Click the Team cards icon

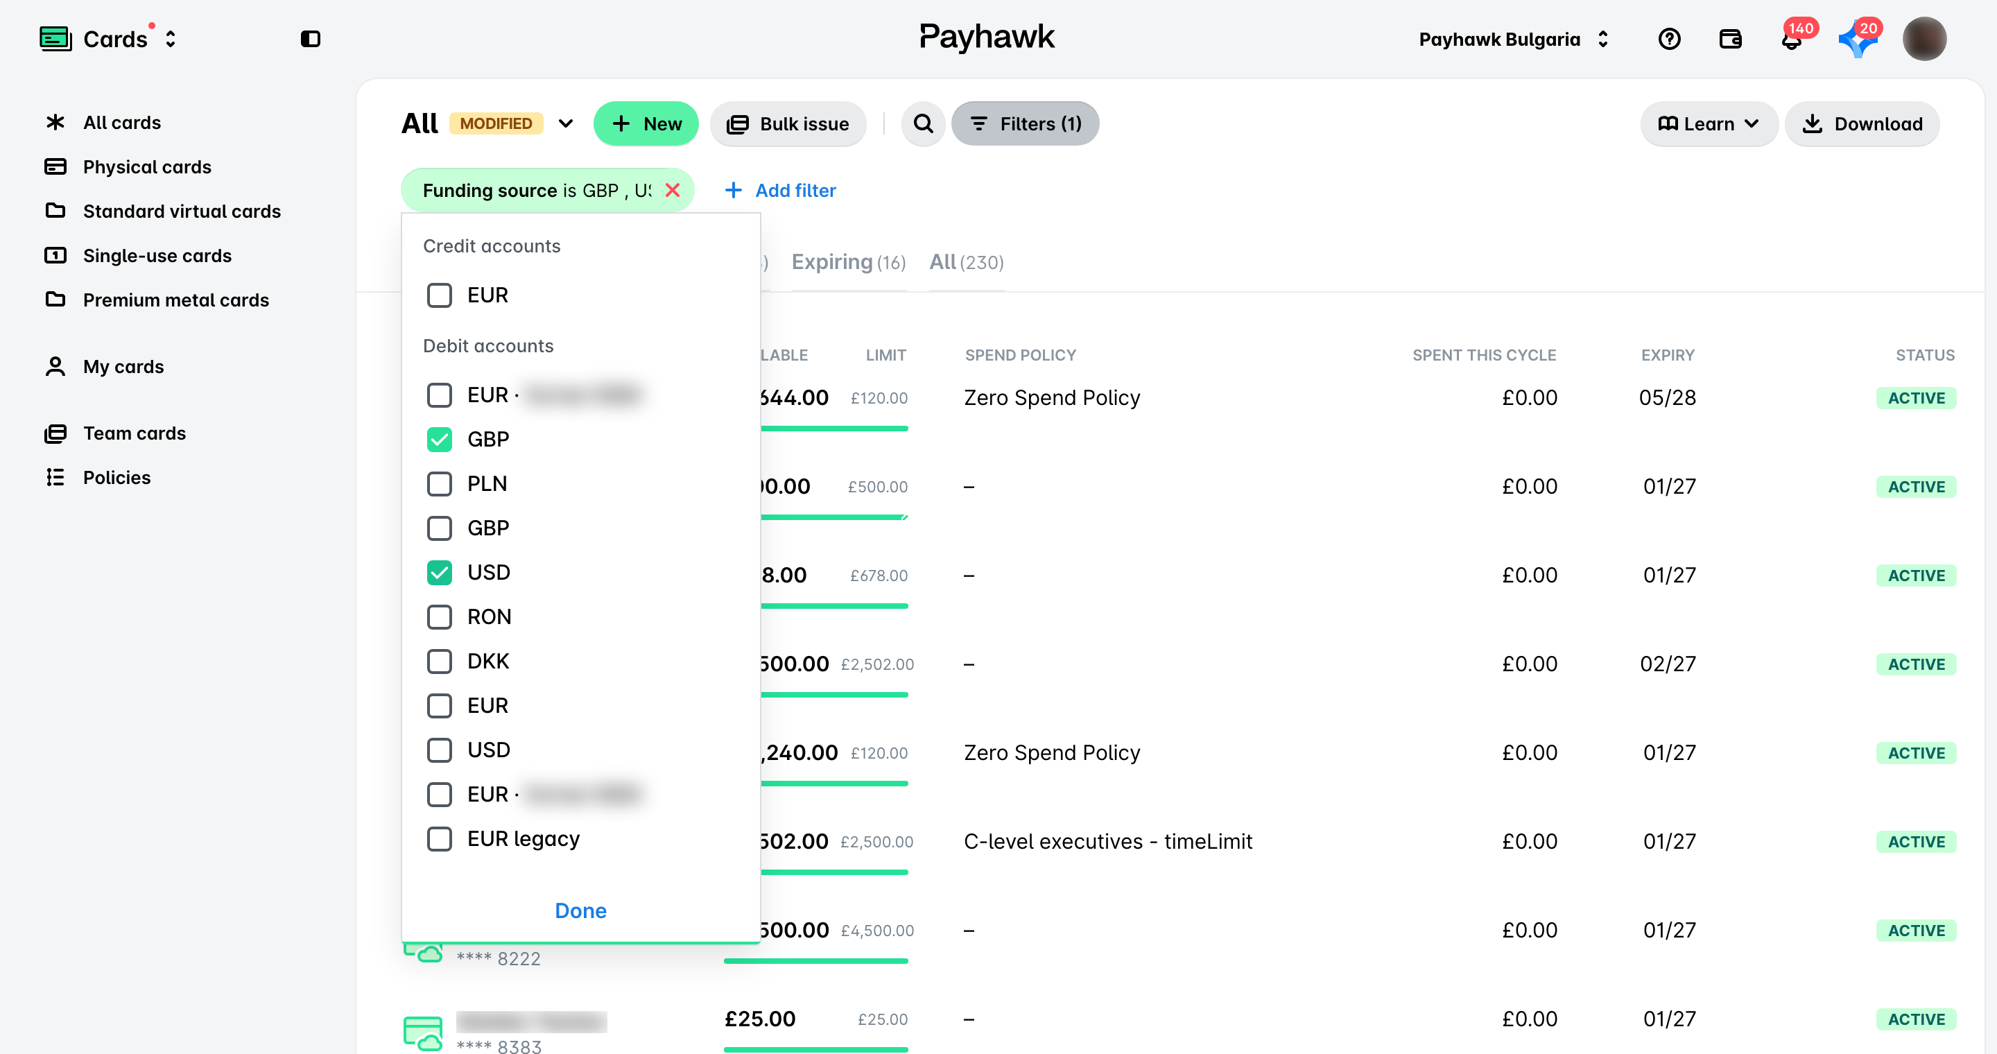point(55,433)
